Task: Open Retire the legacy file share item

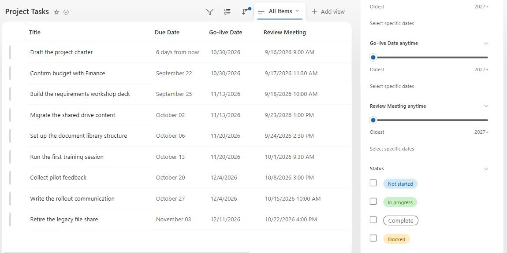Action: (64, 220)
